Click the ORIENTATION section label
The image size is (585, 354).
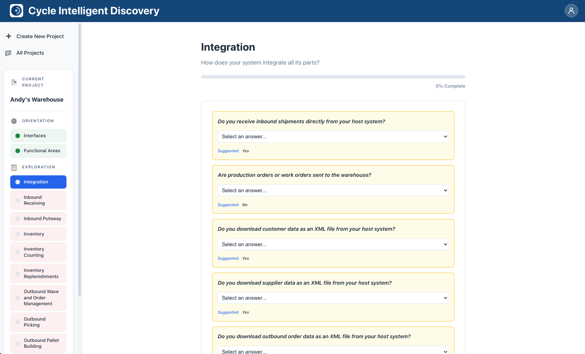coord(38,121)
